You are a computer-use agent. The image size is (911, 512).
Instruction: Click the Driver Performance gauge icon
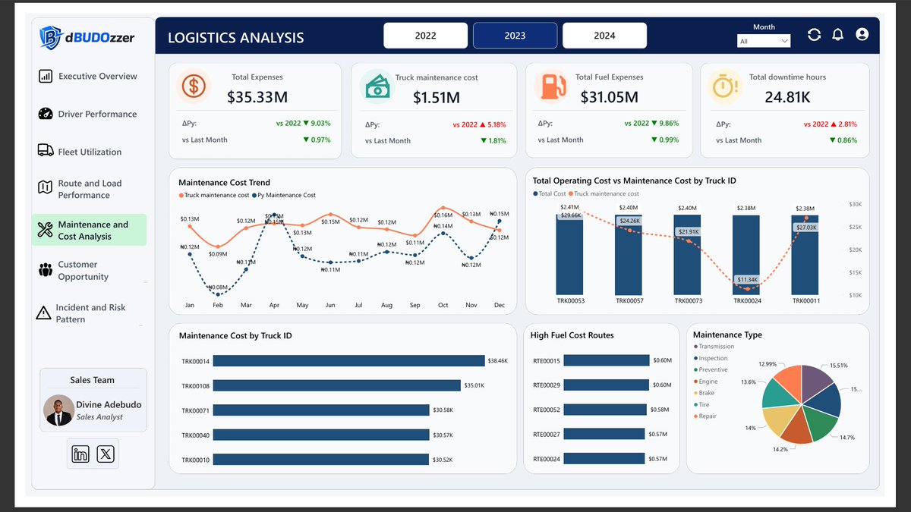click(x=46, y=114)
